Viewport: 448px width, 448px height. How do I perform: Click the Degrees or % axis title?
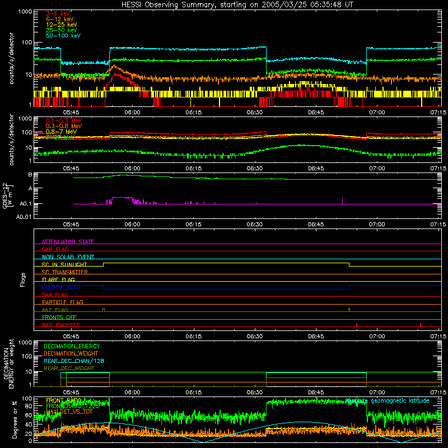15,420
